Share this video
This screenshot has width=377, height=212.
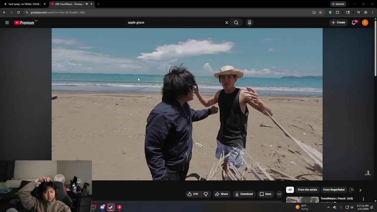pos(222,194)
